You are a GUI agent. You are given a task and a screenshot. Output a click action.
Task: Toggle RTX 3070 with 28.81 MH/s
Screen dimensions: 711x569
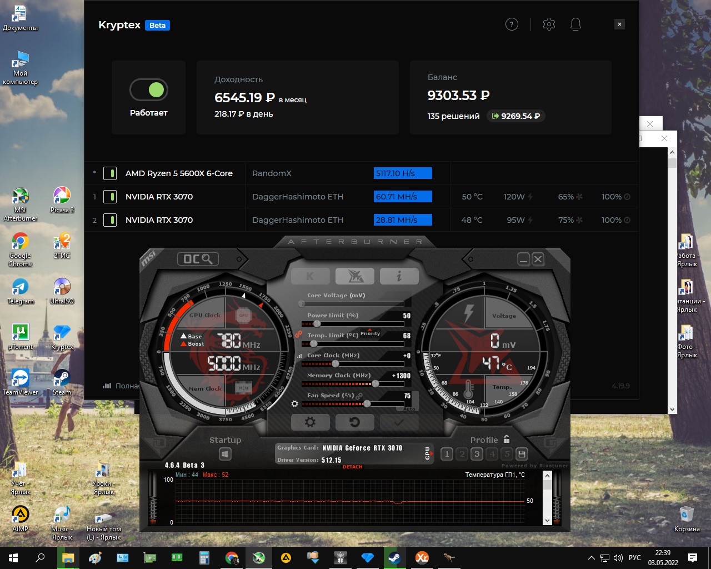[110, 220]
